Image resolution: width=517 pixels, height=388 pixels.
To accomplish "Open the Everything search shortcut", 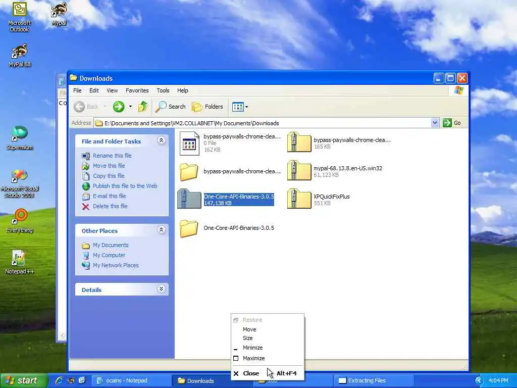I will coord(20,220).
